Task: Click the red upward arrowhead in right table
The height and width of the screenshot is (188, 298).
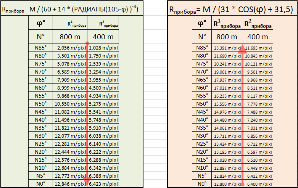Action: pos(243,48)
